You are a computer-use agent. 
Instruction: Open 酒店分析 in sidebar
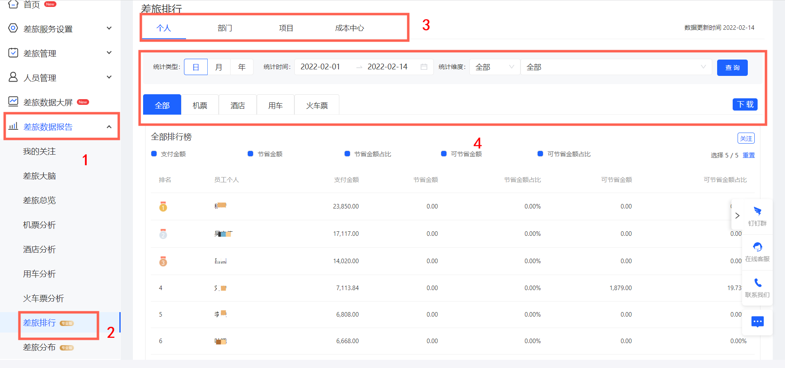click(x=39, y=249)
